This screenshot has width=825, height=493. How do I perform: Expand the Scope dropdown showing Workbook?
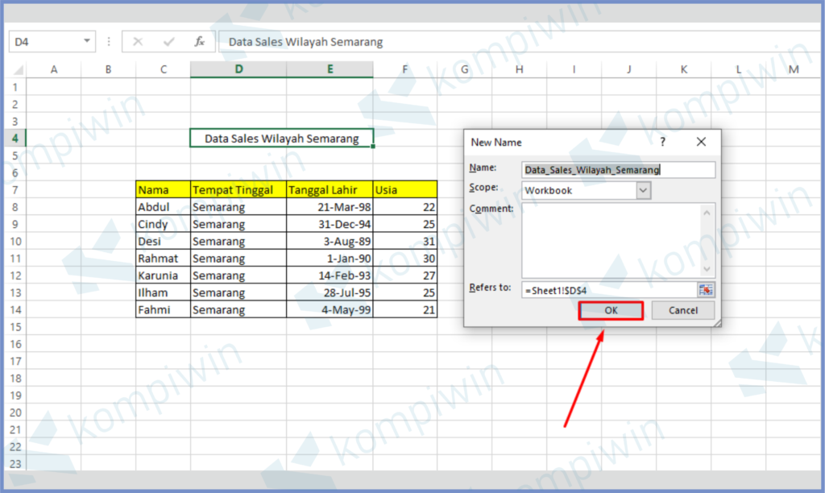coord(643,191)
